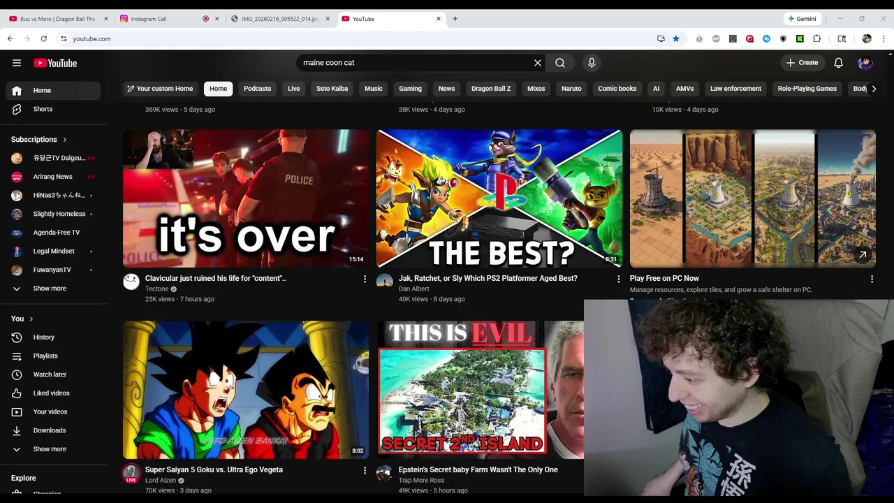
Task: Select the Law enforcement chip
Action: 735,89
